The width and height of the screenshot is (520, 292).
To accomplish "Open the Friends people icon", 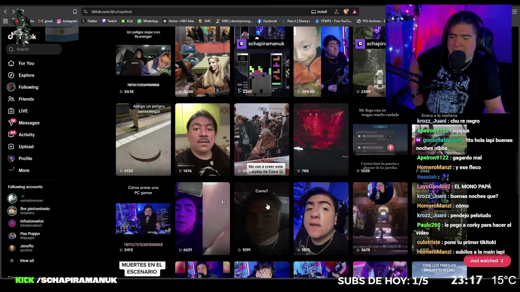I will pos(11,99).
